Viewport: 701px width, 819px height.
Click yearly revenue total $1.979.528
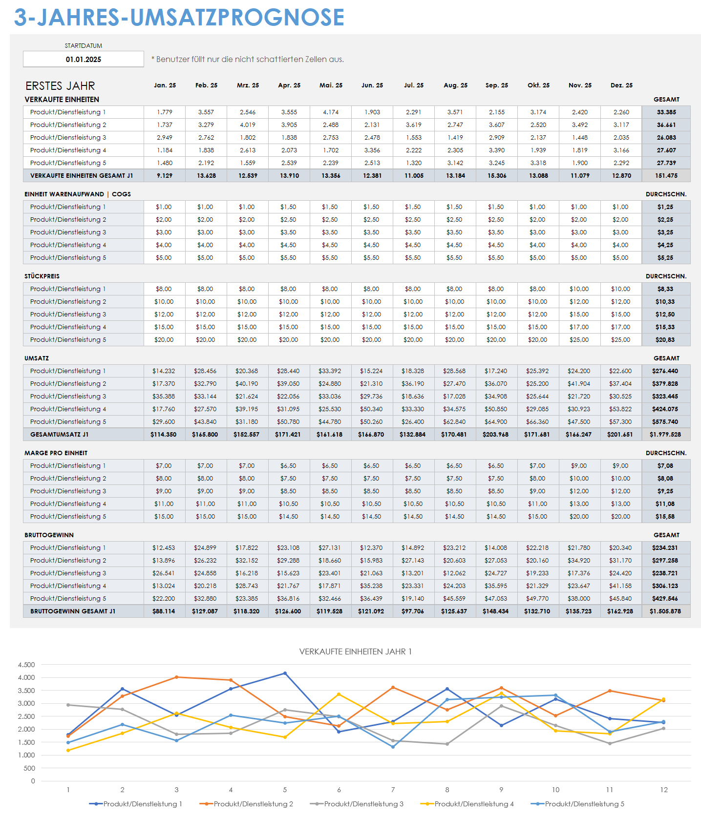pyautogui.click(x=666, y=435)
